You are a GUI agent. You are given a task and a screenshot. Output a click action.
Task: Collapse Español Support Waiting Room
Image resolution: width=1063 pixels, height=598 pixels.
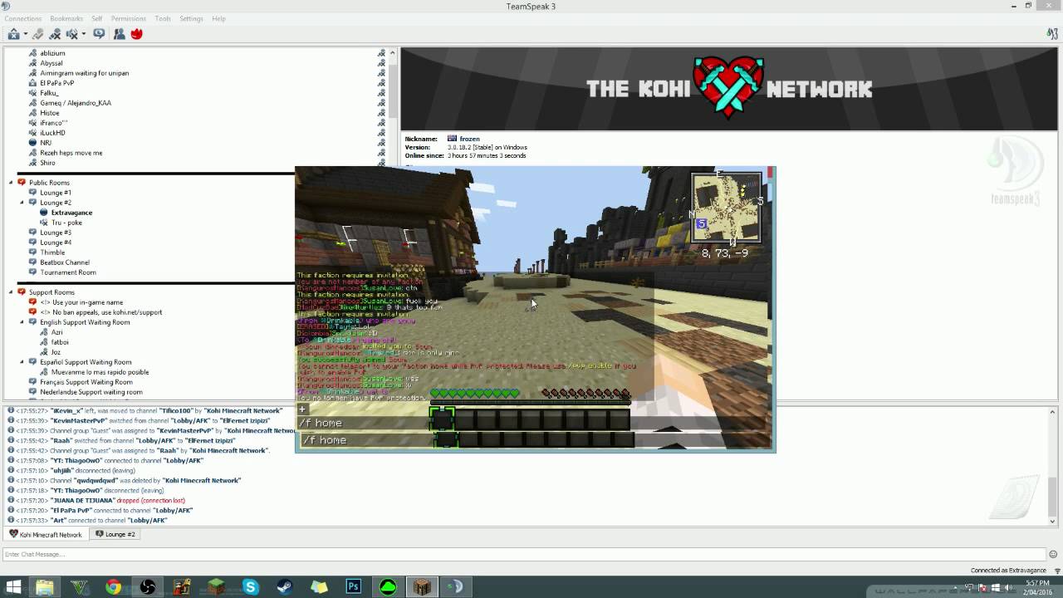(x=22, y=362)
